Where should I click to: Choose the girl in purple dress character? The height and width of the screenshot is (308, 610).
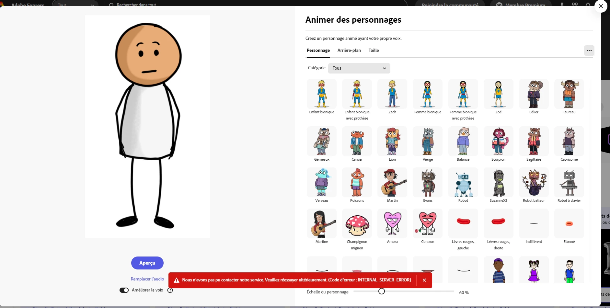tap(534, 270)
